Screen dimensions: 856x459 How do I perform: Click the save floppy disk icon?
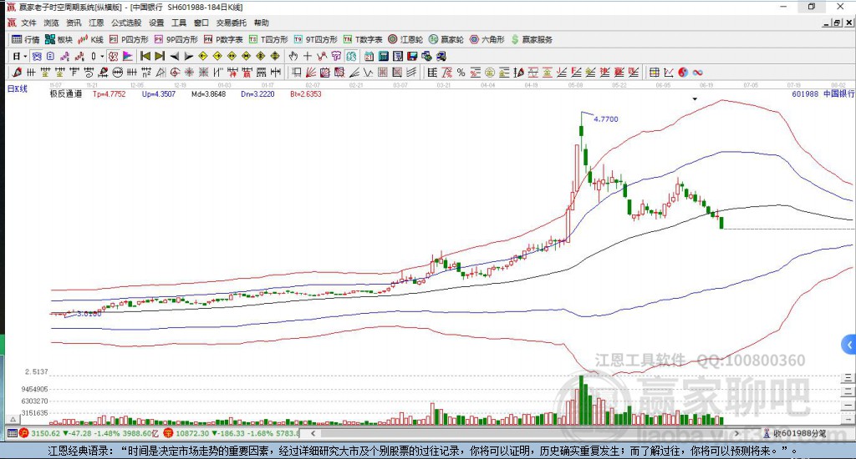[x=412, y=56]
